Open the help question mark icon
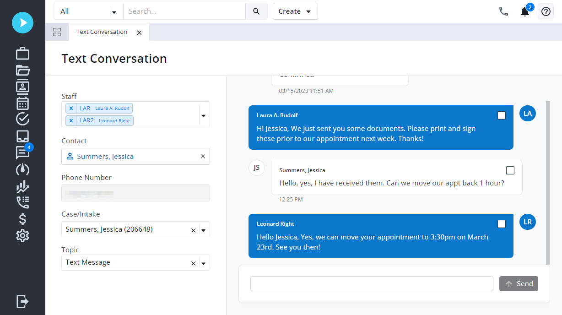The image size is (562, 315). (546, 12)
